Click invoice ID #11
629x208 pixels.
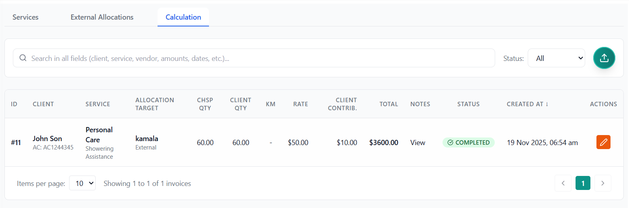[16, 143]
